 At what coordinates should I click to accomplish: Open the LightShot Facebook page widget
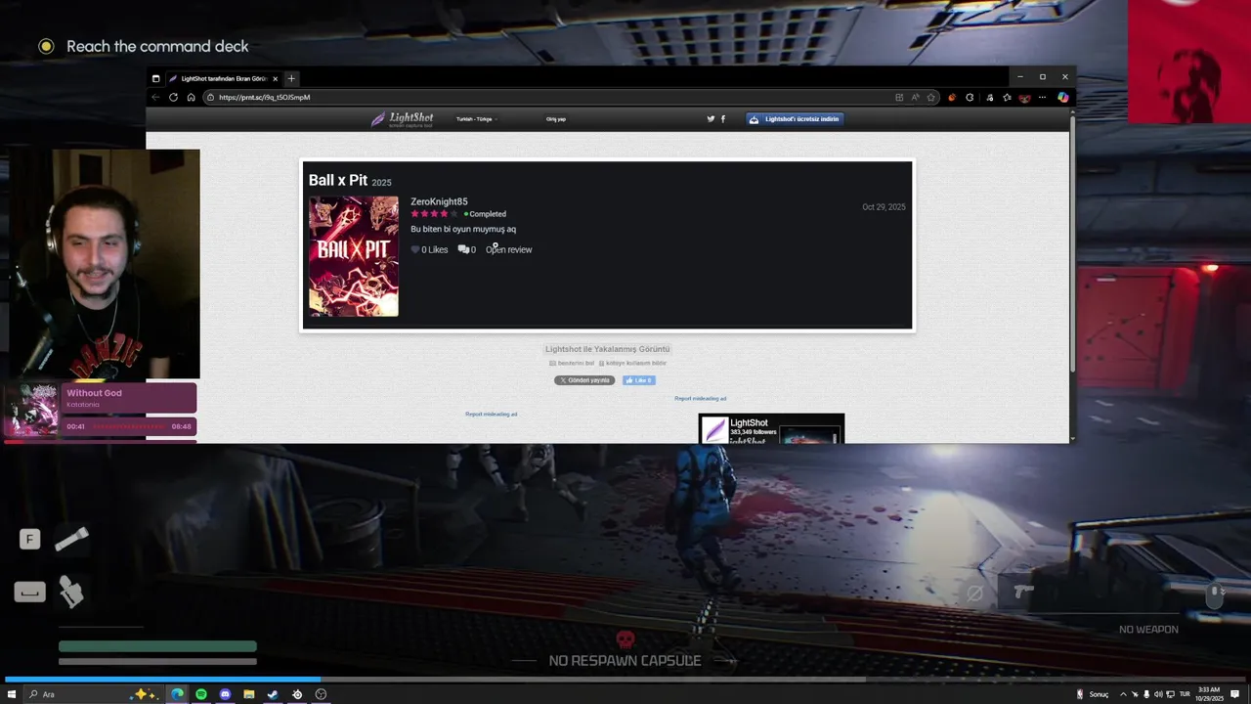pos(771,428)
